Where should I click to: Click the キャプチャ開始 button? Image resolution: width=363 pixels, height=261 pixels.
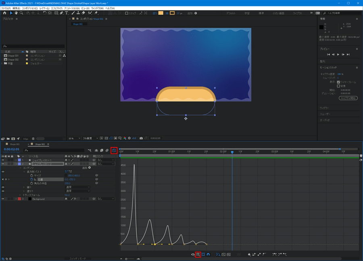click(348, 98)
